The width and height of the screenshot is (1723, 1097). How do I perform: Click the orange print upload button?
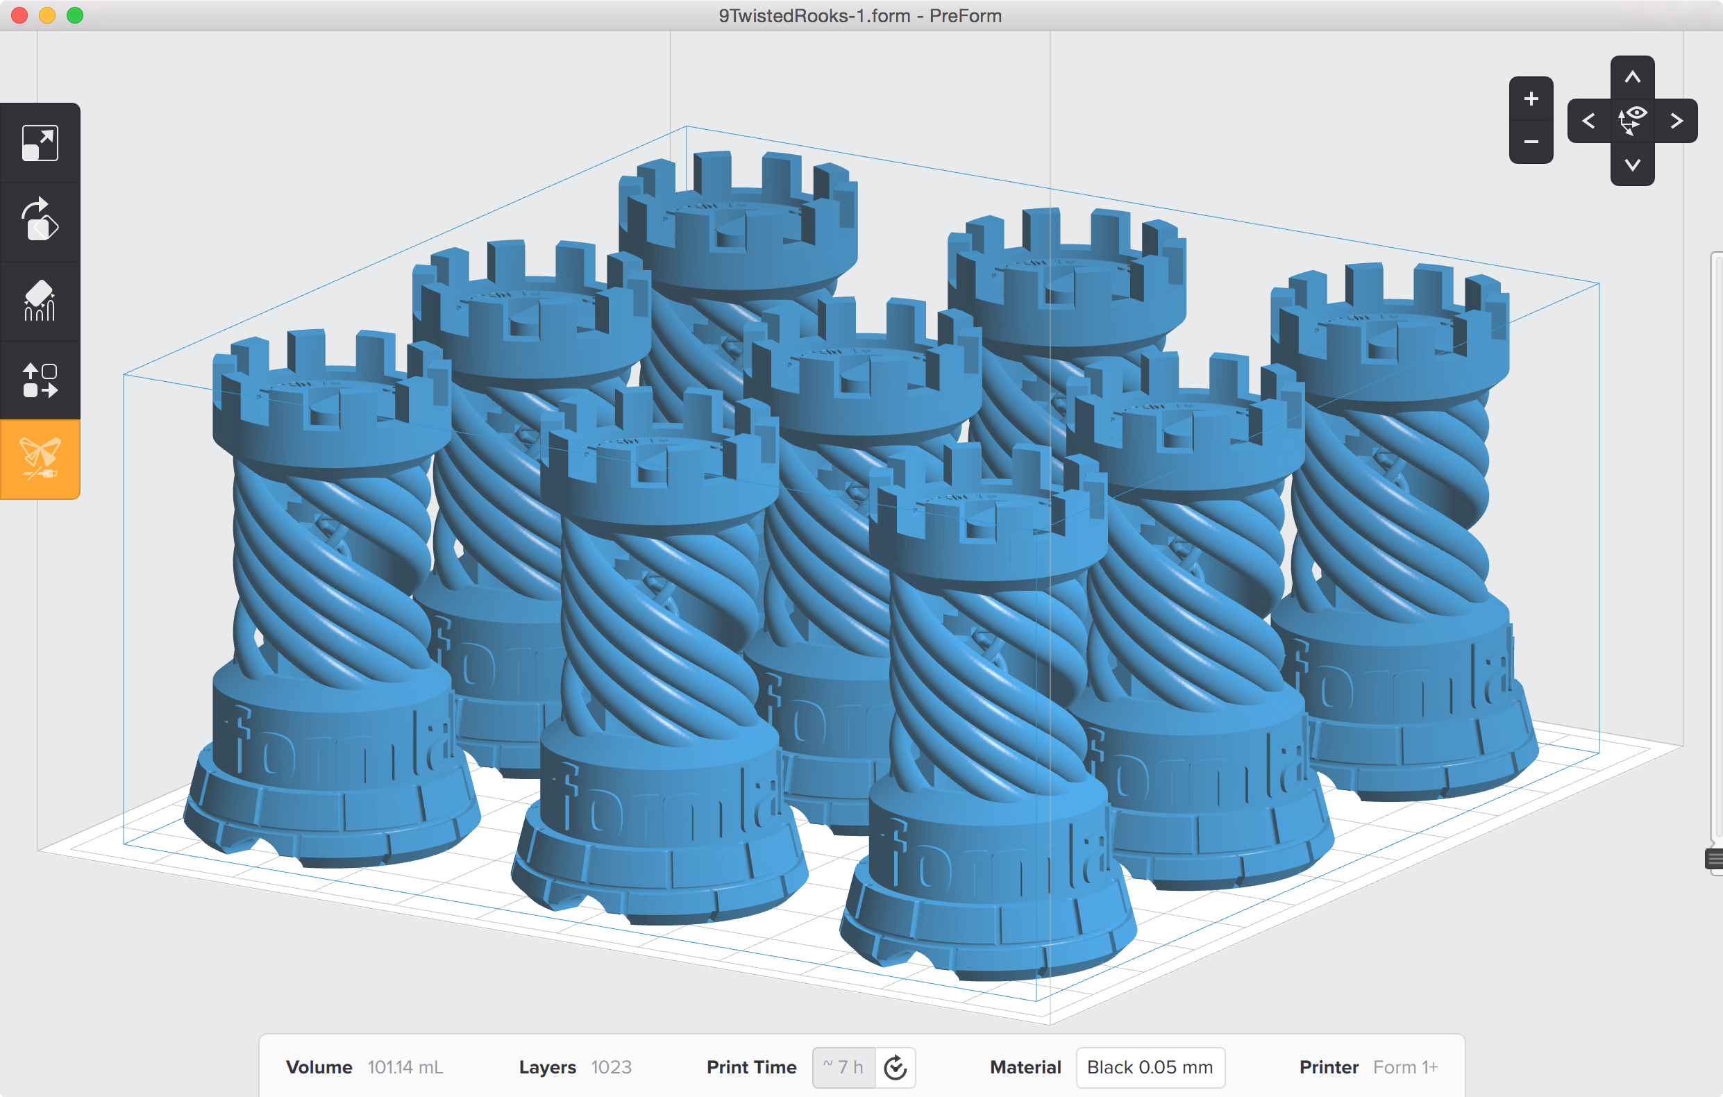[40, 459]
